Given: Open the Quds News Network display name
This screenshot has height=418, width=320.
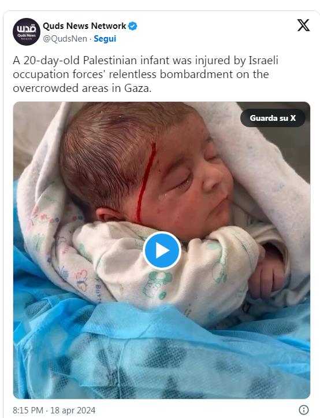Looking at the screenshot, I should click(x=84, y=26).
